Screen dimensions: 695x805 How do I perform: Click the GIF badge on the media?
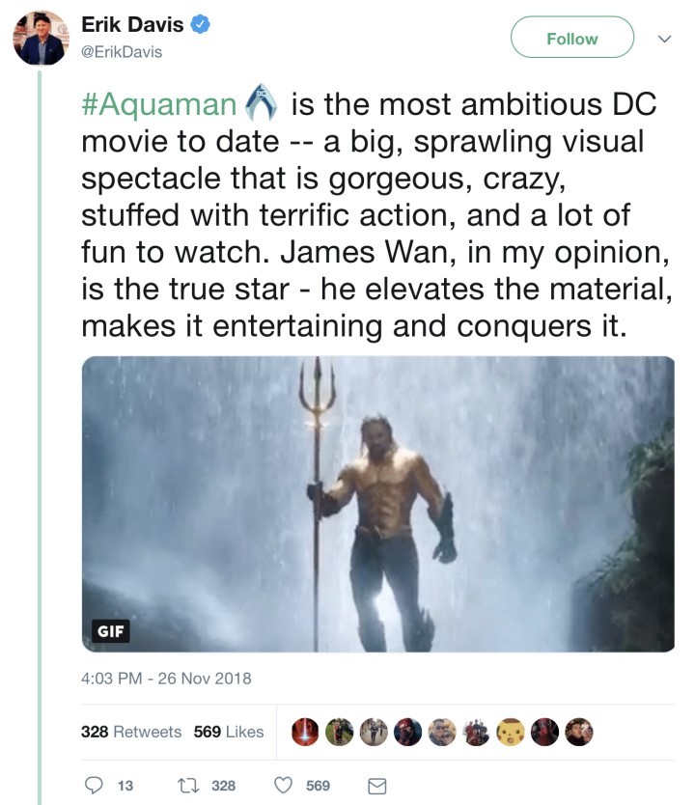tap(110, 630)
